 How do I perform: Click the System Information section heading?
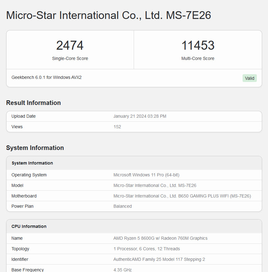click(x=35, y=148)
